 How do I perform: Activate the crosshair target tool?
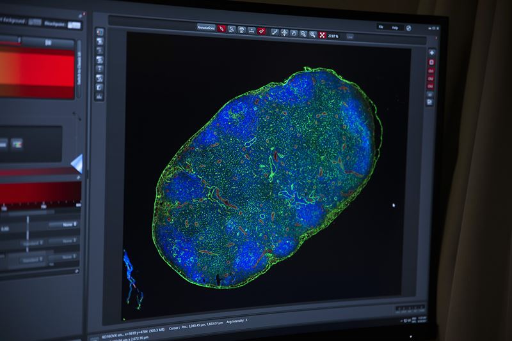tap(284, 32)
